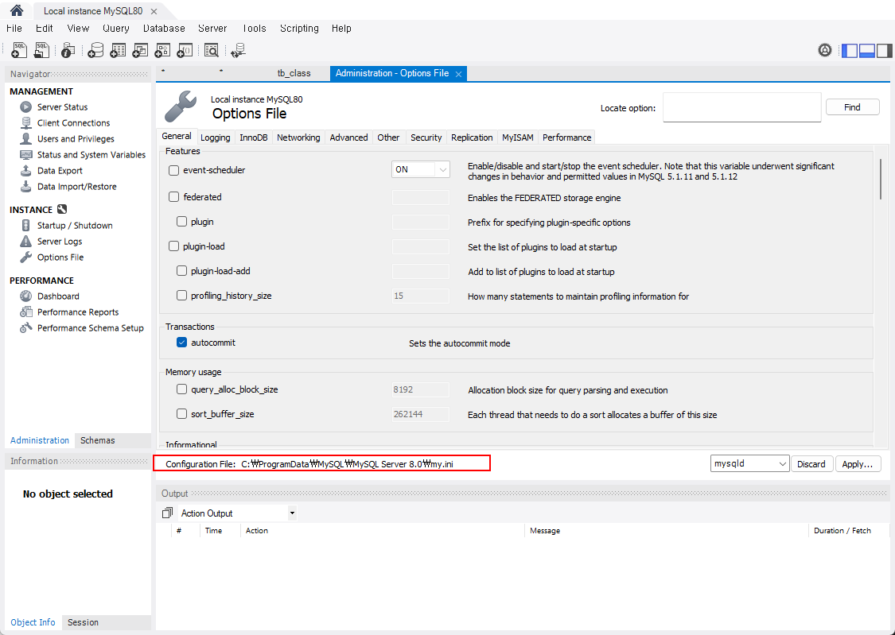Open the Scripting menu
895x635 pixels.
299,29
